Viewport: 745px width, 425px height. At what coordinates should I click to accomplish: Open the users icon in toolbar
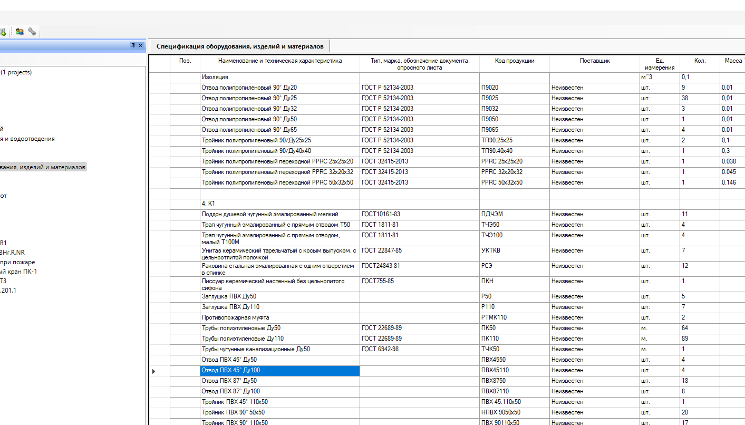(20, 32)
